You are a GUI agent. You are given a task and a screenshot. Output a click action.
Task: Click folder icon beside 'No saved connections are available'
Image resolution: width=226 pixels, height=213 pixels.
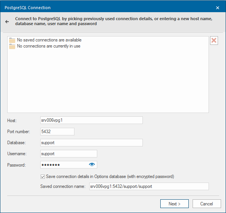[x=12, y=40]
